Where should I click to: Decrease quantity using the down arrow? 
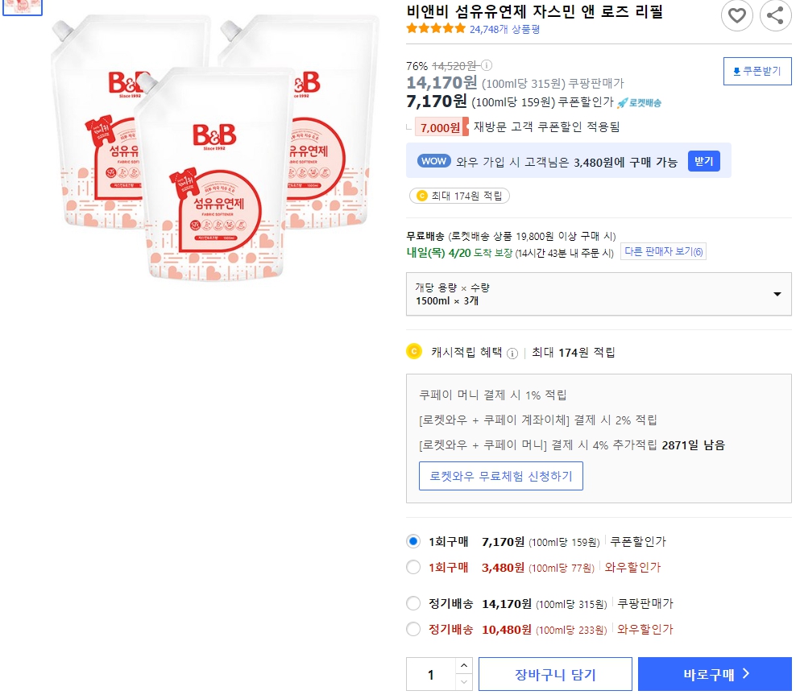[465, 681]
